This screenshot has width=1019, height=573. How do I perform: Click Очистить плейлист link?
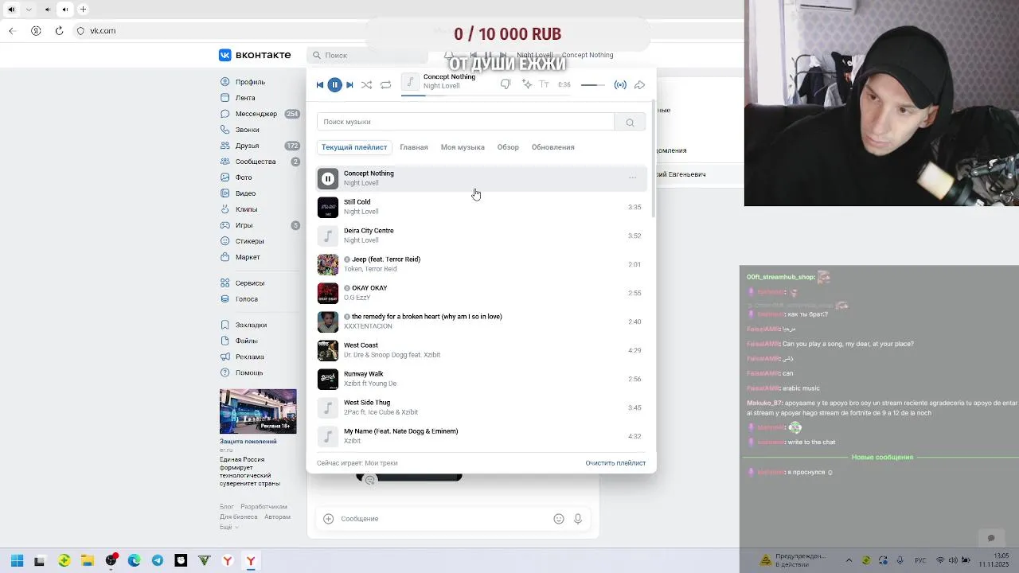[615, 463]
